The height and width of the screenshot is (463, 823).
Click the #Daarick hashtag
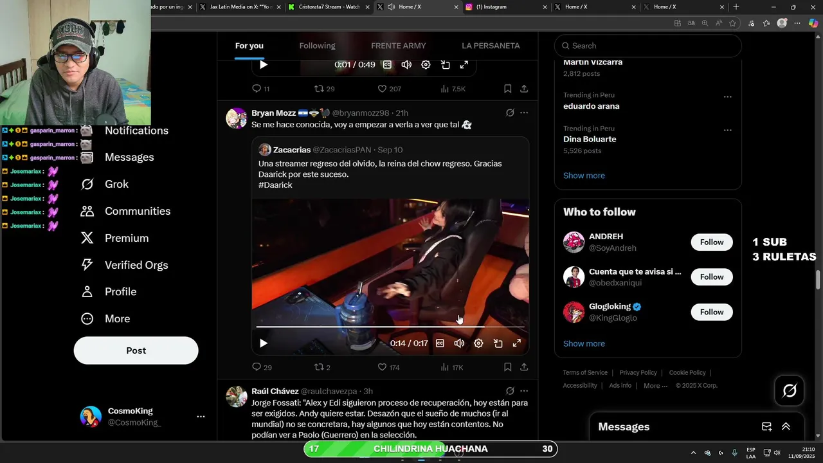[x=275, y=185]
